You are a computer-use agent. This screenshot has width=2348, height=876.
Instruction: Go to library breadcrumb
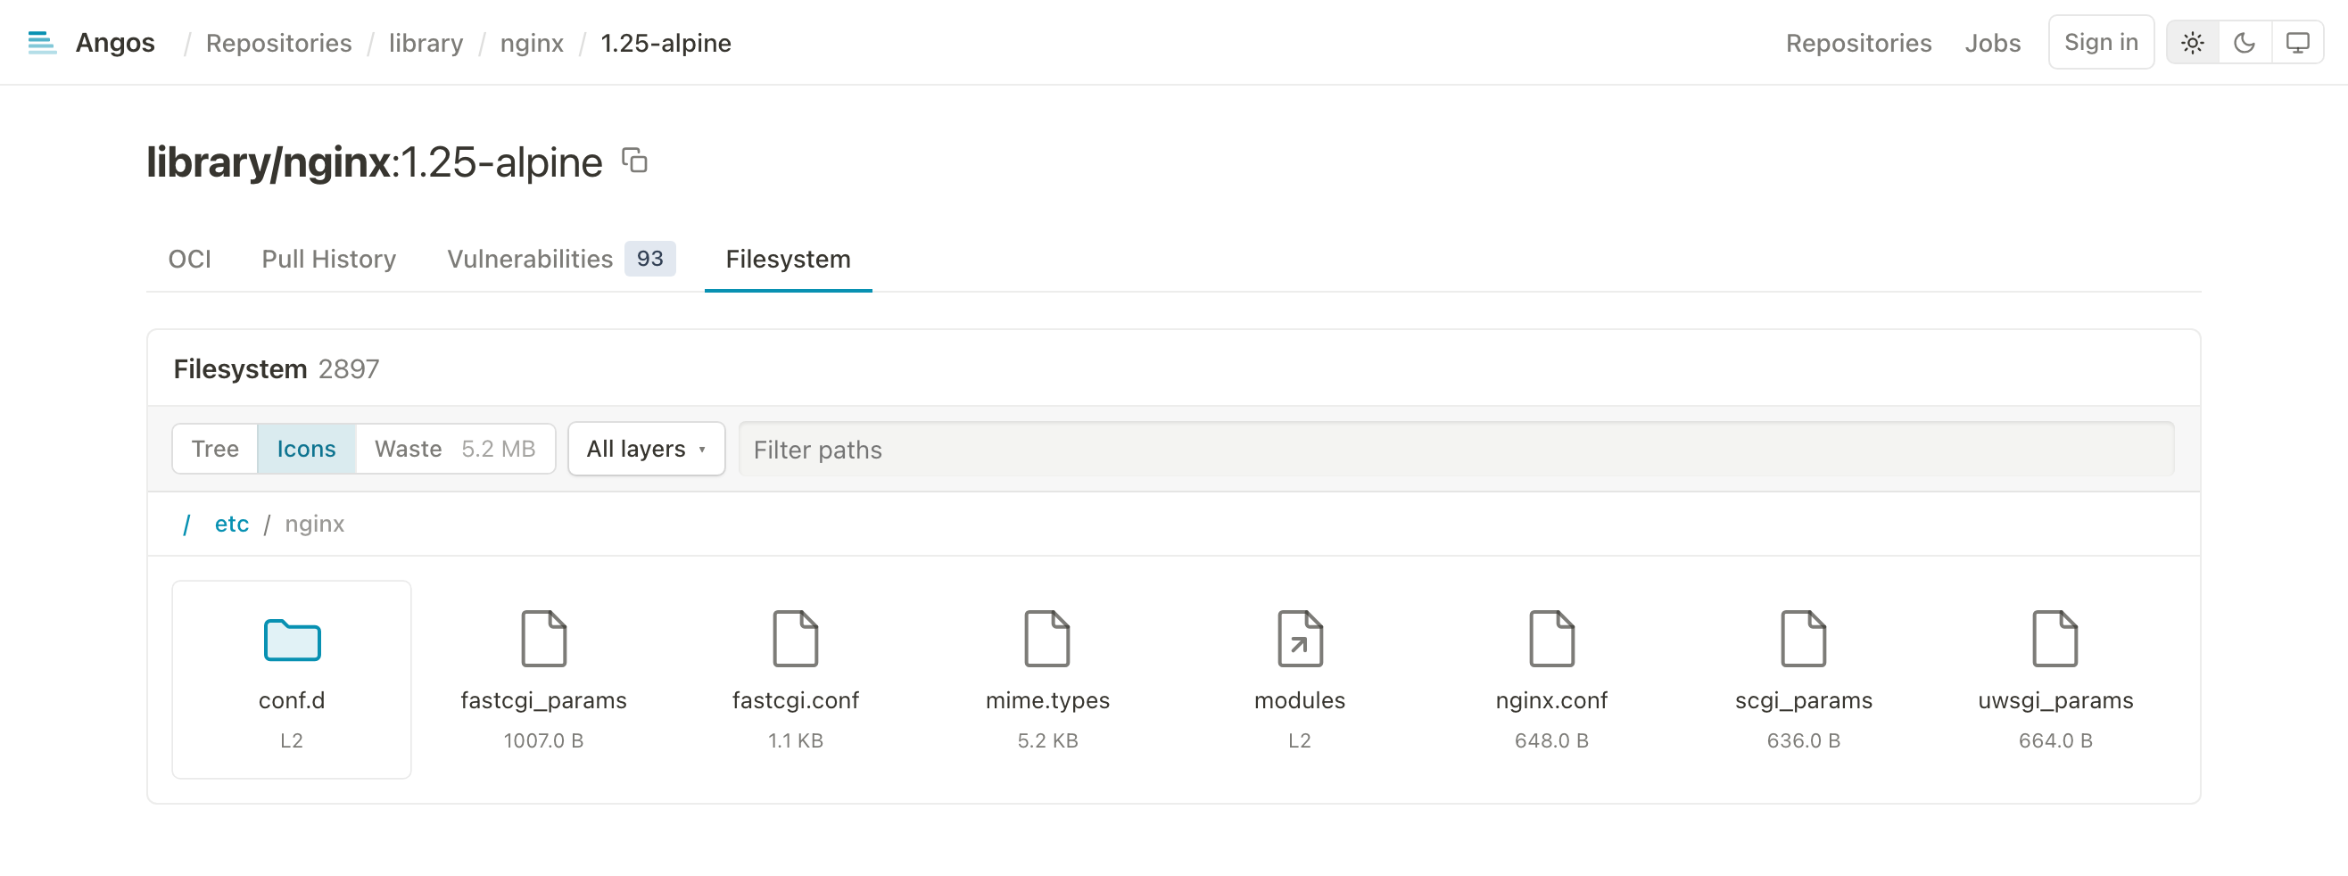[426, 43]
